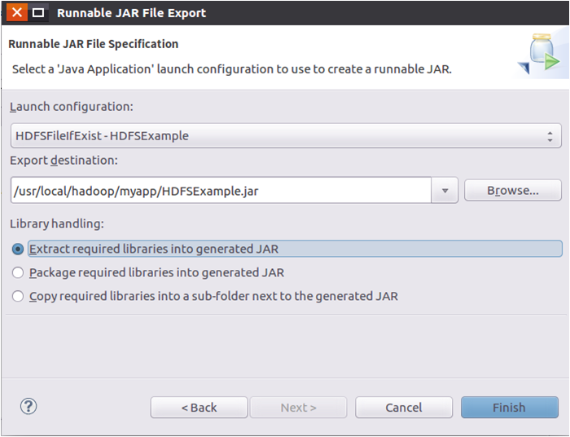Click the help question mark icon
570x437 pixels.
28,406
